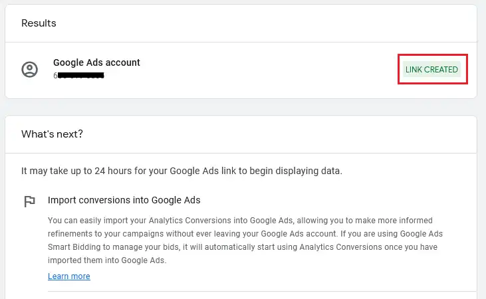Click the What's next? heading
Screen dimensions: 486x299
52,134
